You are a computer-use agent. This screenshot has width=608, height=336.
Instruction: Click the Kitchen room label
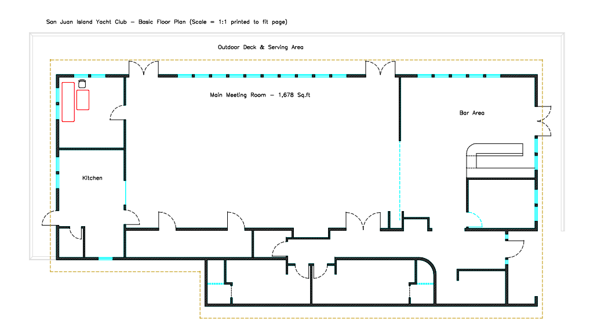pyautogui.click(x=92, y=178)
